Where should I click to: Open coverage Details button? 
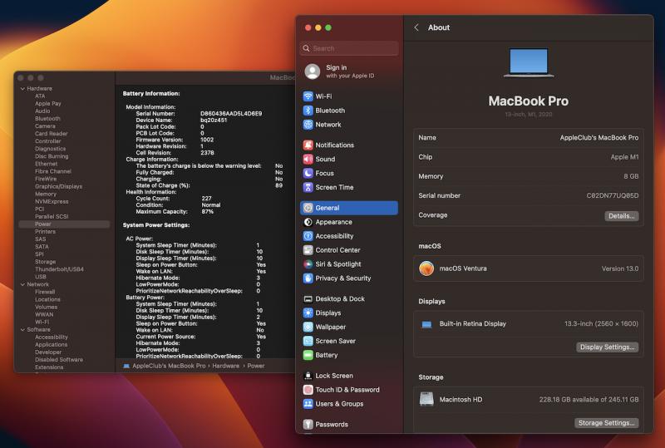pyautogui.click(x=621, y=216)
